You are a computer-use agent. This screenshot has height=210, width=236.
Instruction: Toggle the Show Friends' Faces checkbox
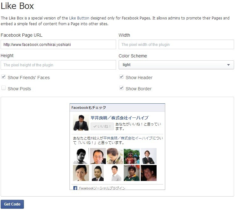tap(4, 77)
